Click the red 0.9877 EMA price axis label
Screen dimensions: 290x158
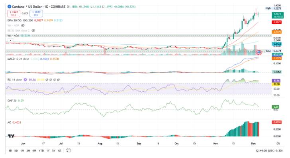(277, 22)
